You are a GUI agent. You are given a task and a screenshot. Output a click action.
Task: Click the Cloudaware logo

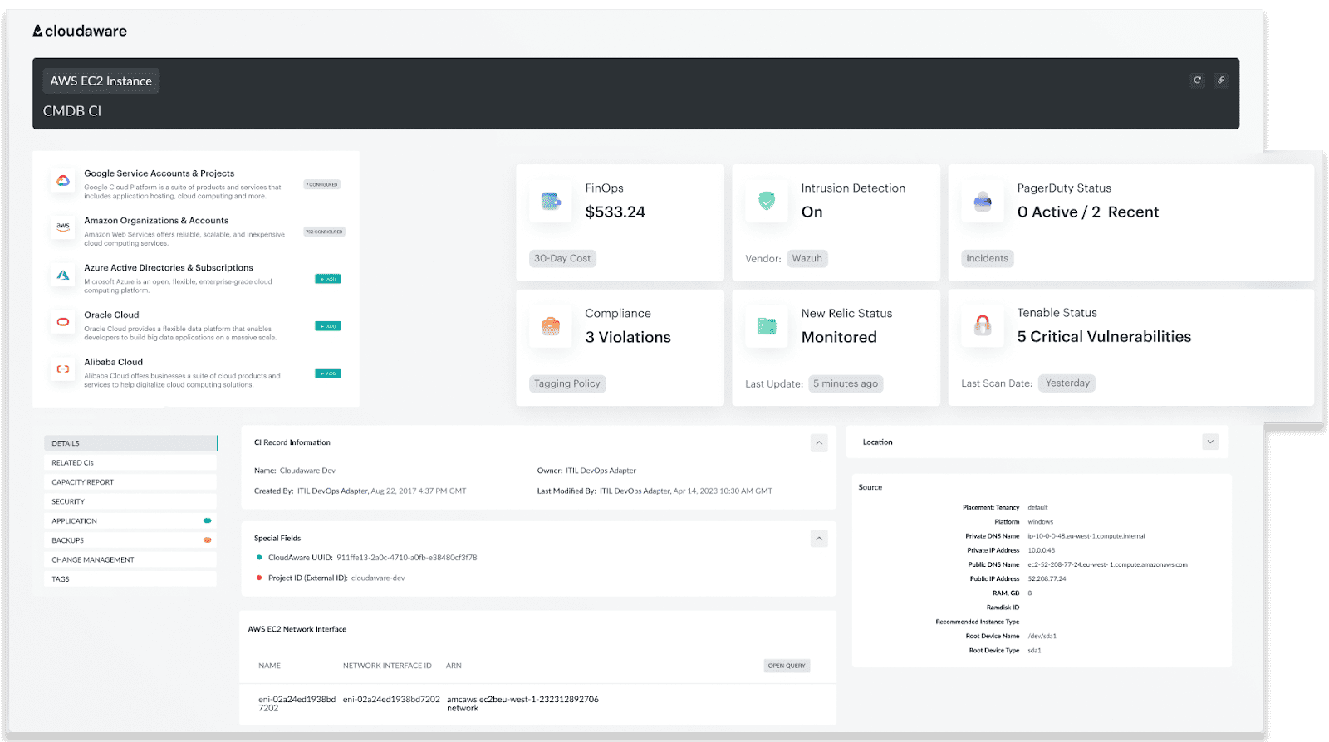click(x=80, y=31)
